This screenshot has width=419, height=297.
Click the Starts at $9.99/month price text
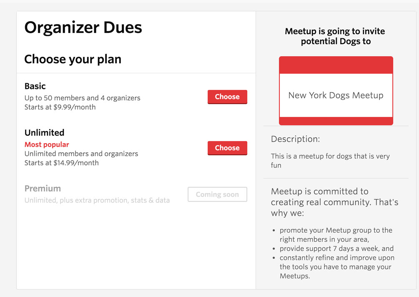60,107
